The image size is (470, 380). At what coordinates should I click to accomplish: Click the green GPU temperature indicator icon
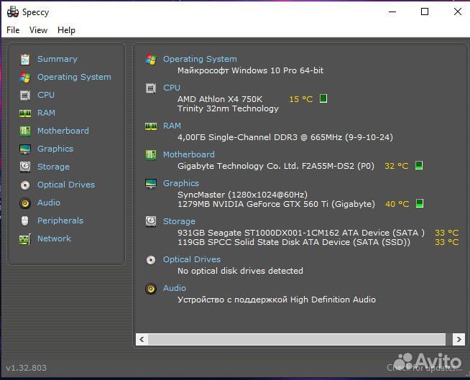[x=420, y=203]
